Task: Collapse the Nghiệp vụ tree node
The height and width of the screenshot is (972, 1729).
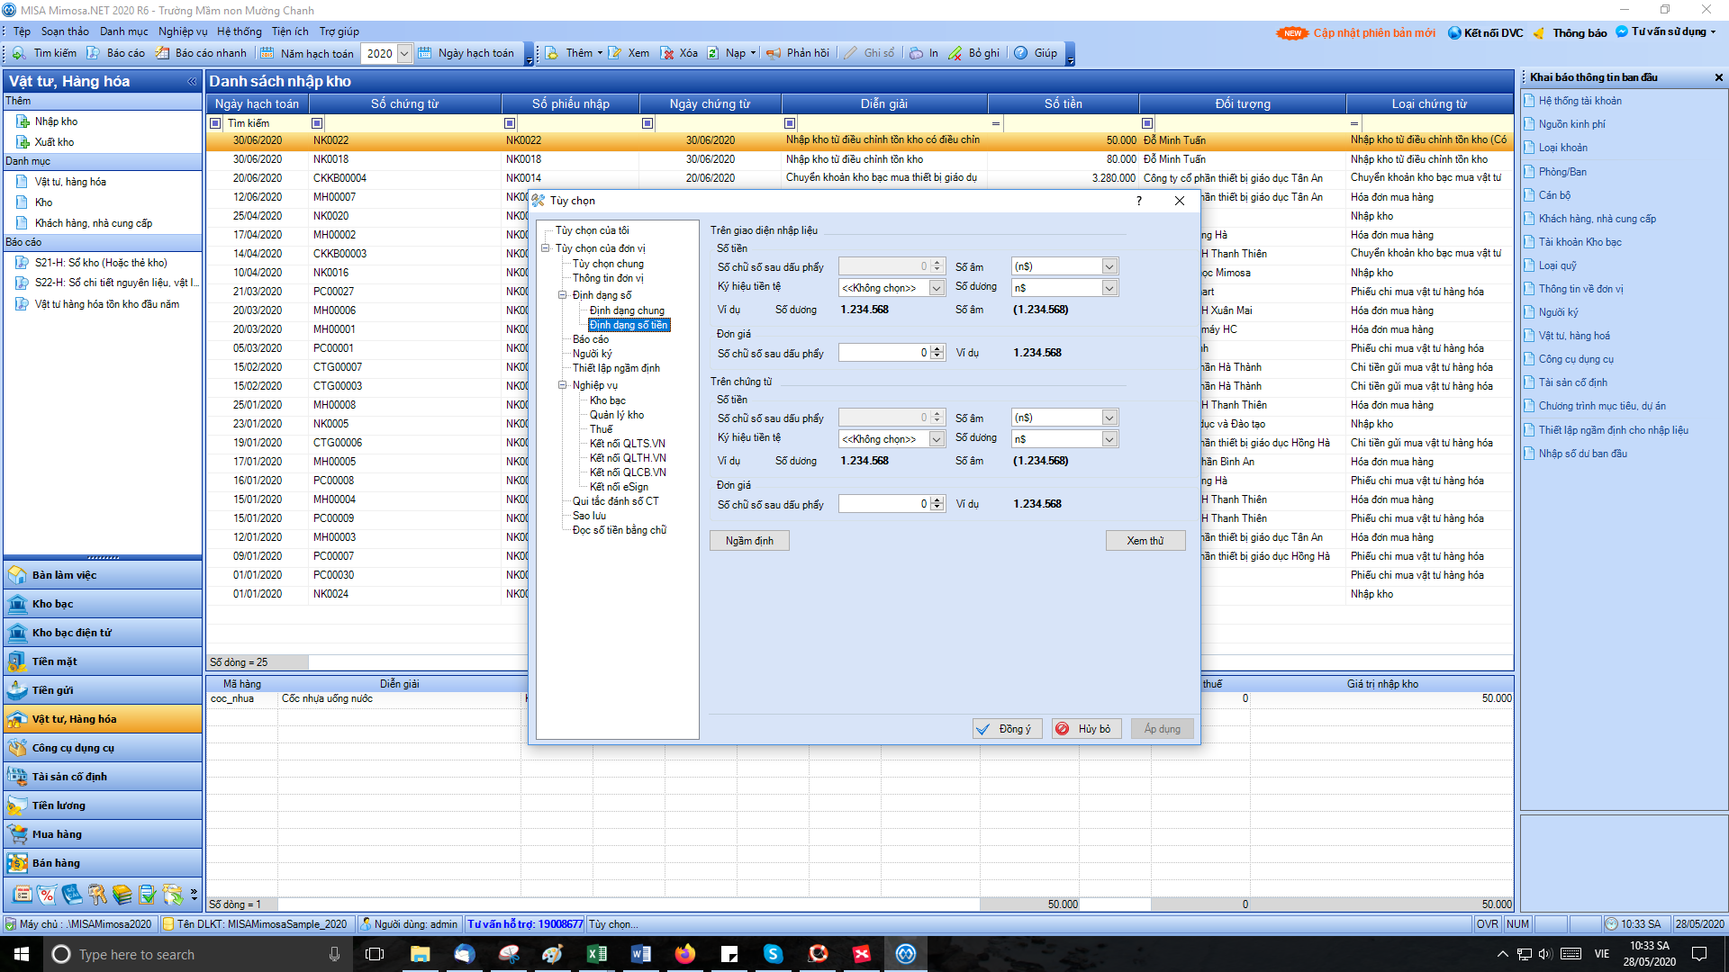Action: tap(563, 385)
